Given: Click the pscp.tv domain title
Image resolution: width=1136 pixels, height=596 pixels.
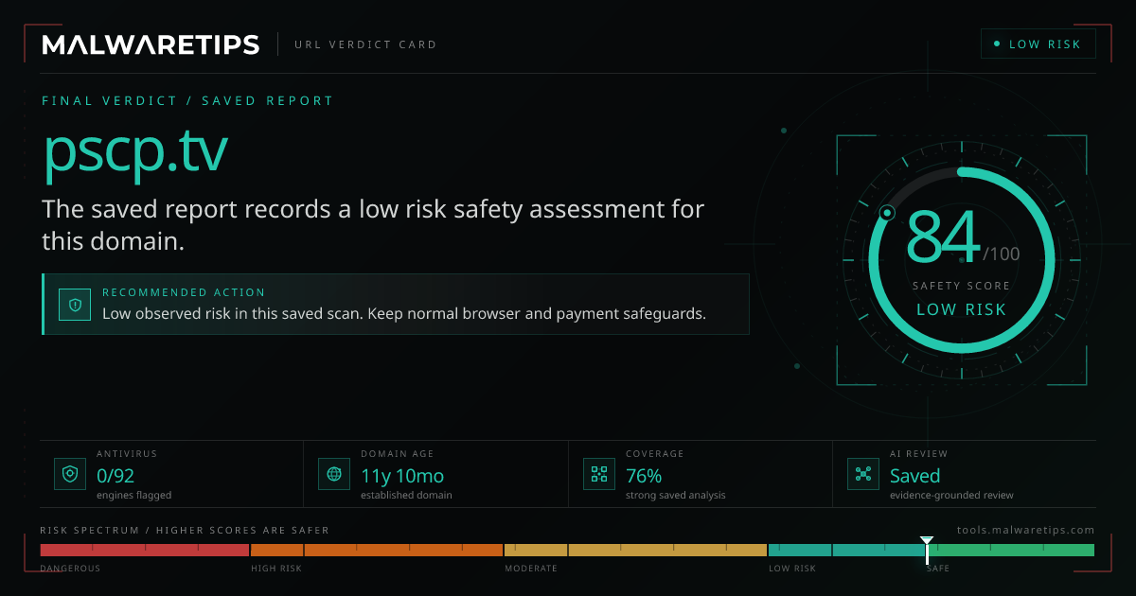Looking at the screenshot, I should click(x=135, y=150).
